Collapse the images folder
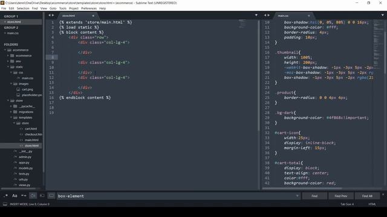The height and width of the screenshot is (217, 387). tap(11, 84)
